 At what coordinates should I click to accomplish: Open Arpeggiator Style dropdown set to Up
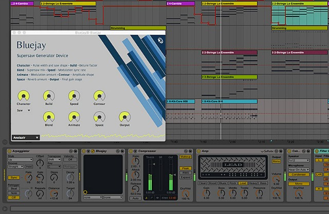click(x=20, y=159)
